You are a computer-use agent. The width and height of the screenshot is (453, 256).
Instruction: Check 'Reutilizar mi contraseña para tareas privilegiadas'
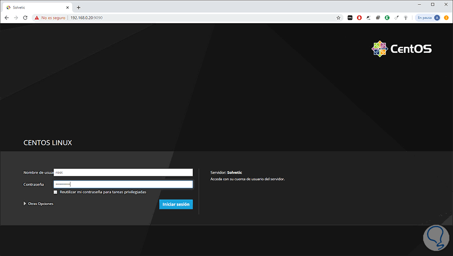[55, 192]
